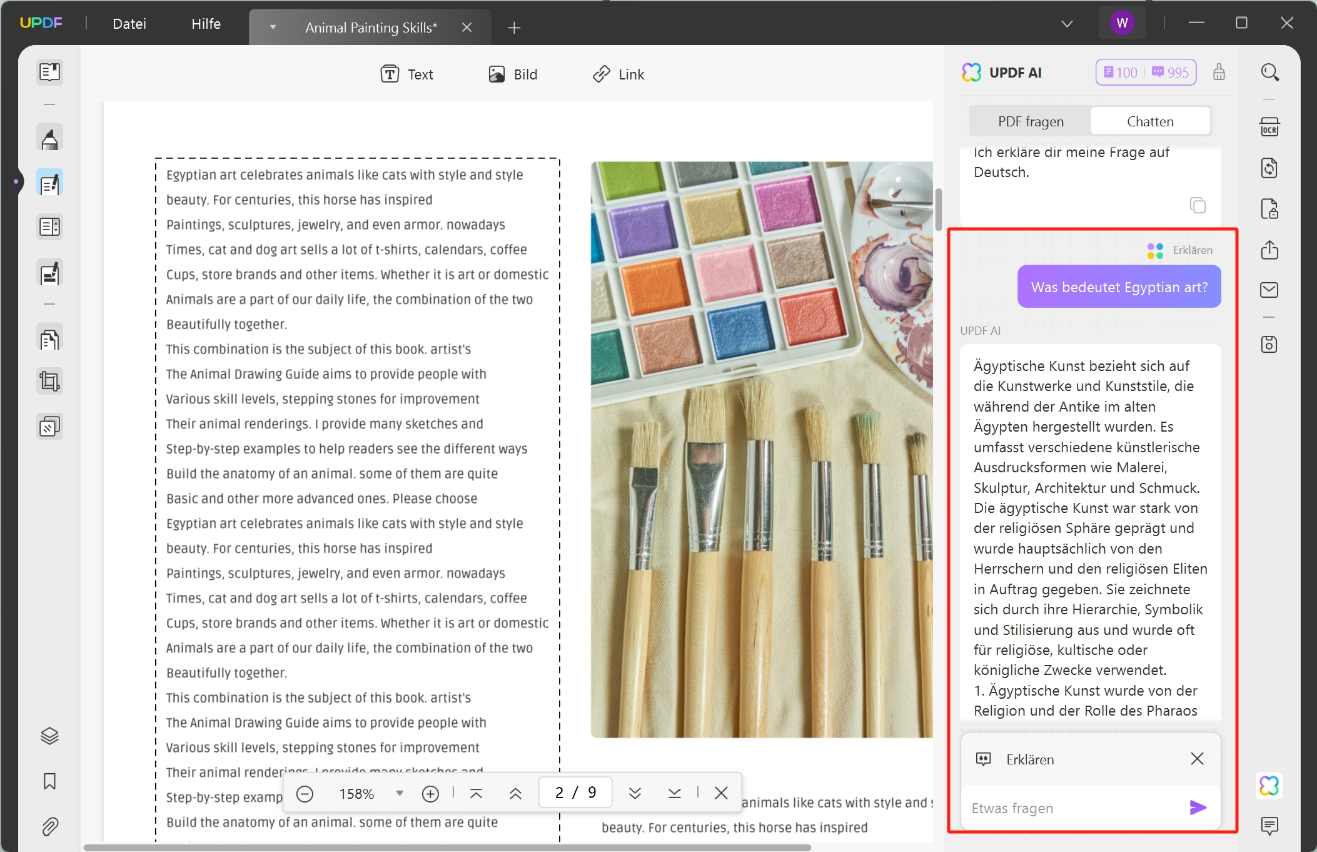Open the Share/export icon in right sidebar
This screenshot has width=1317, height=852.
click(1271, 250)
